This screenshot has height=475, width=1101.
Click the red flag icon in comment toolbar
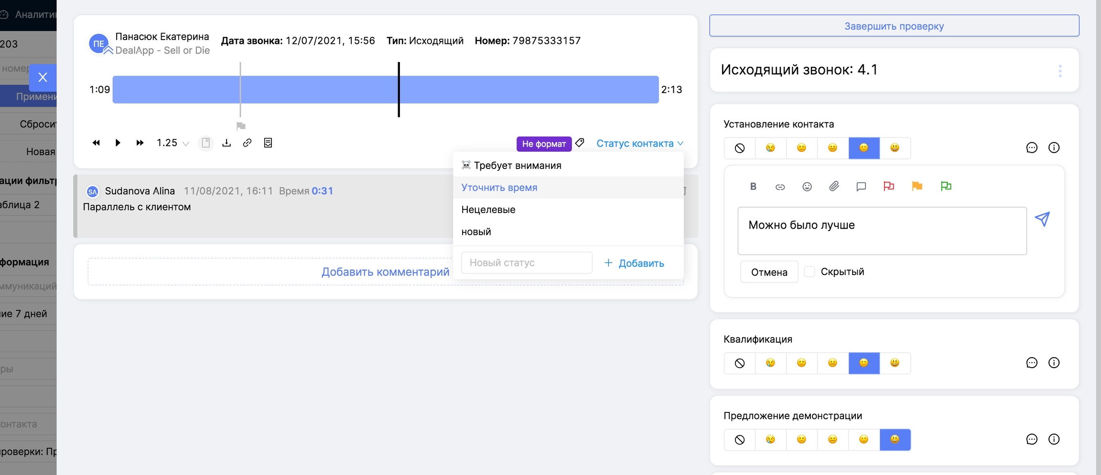pos(888,186)
